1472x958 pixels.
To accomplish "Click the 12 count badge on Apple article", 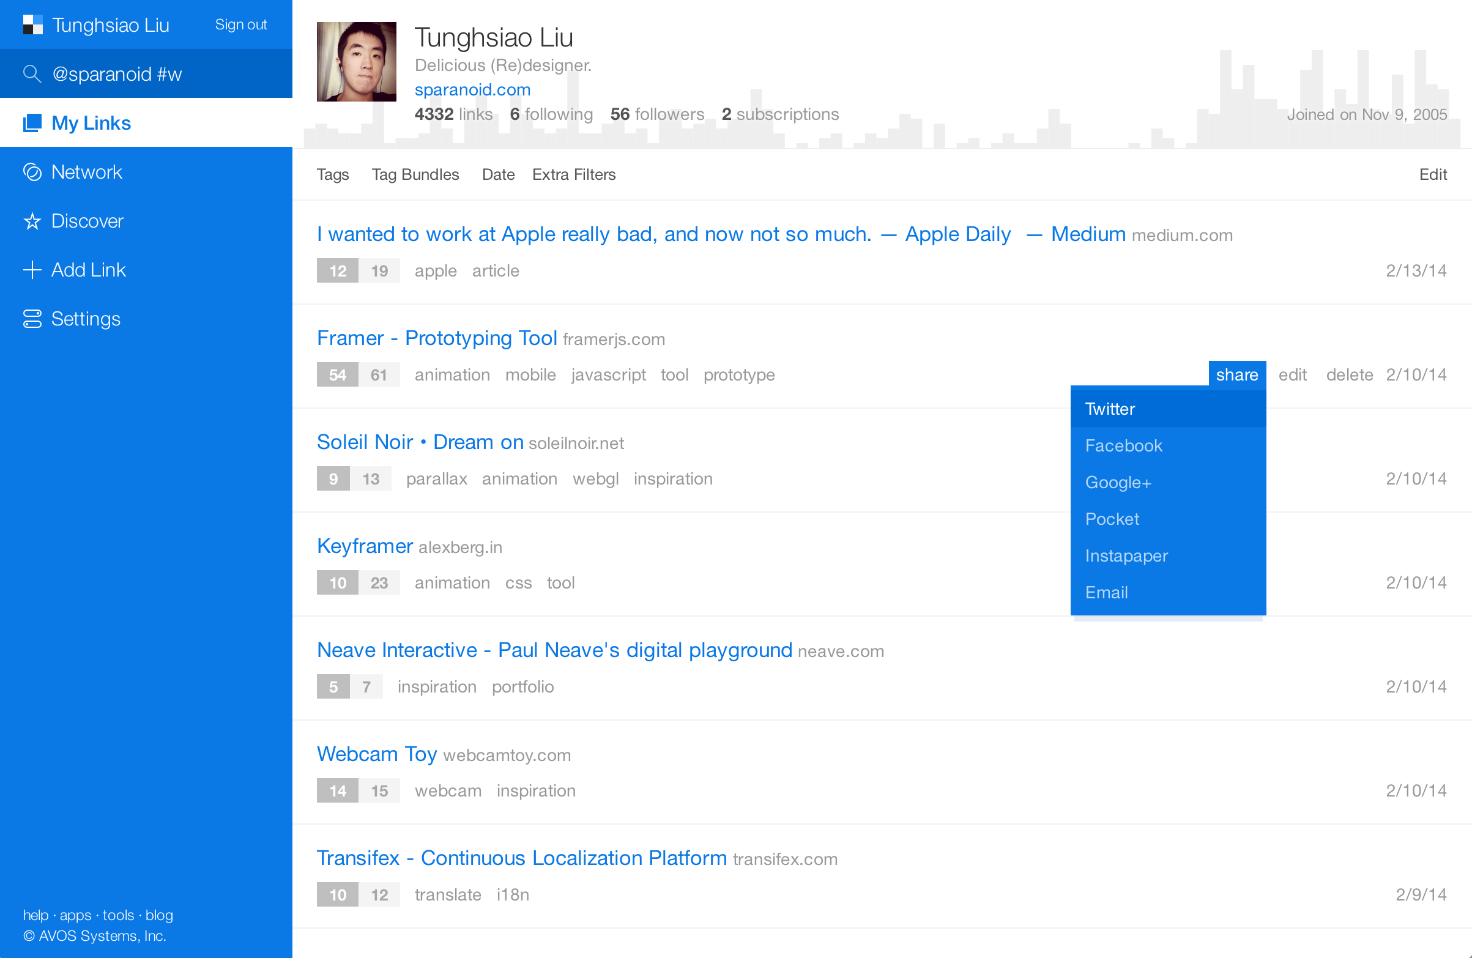I will pos(338,271).
